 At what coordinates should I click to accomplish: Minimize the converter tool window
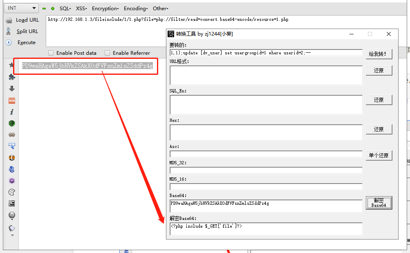(x=352, y=34)
